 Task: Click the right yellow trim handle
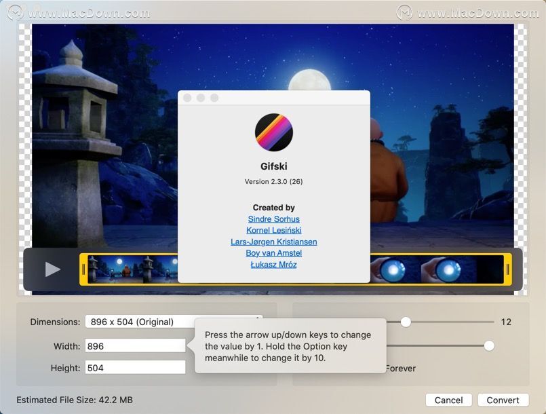508,269
